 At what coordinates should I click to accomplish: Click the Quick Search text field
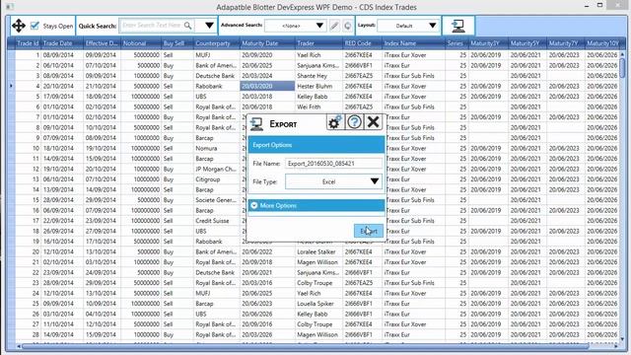[x=152, y=26]
